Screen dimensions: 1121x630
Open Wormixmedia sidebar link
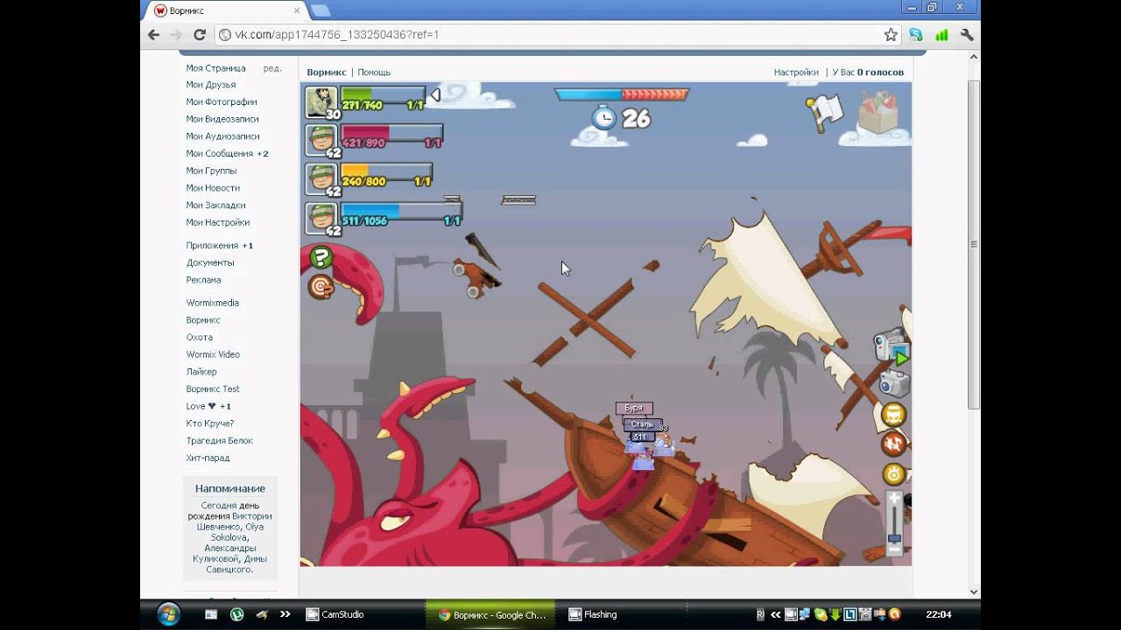(x=212, y=303)
